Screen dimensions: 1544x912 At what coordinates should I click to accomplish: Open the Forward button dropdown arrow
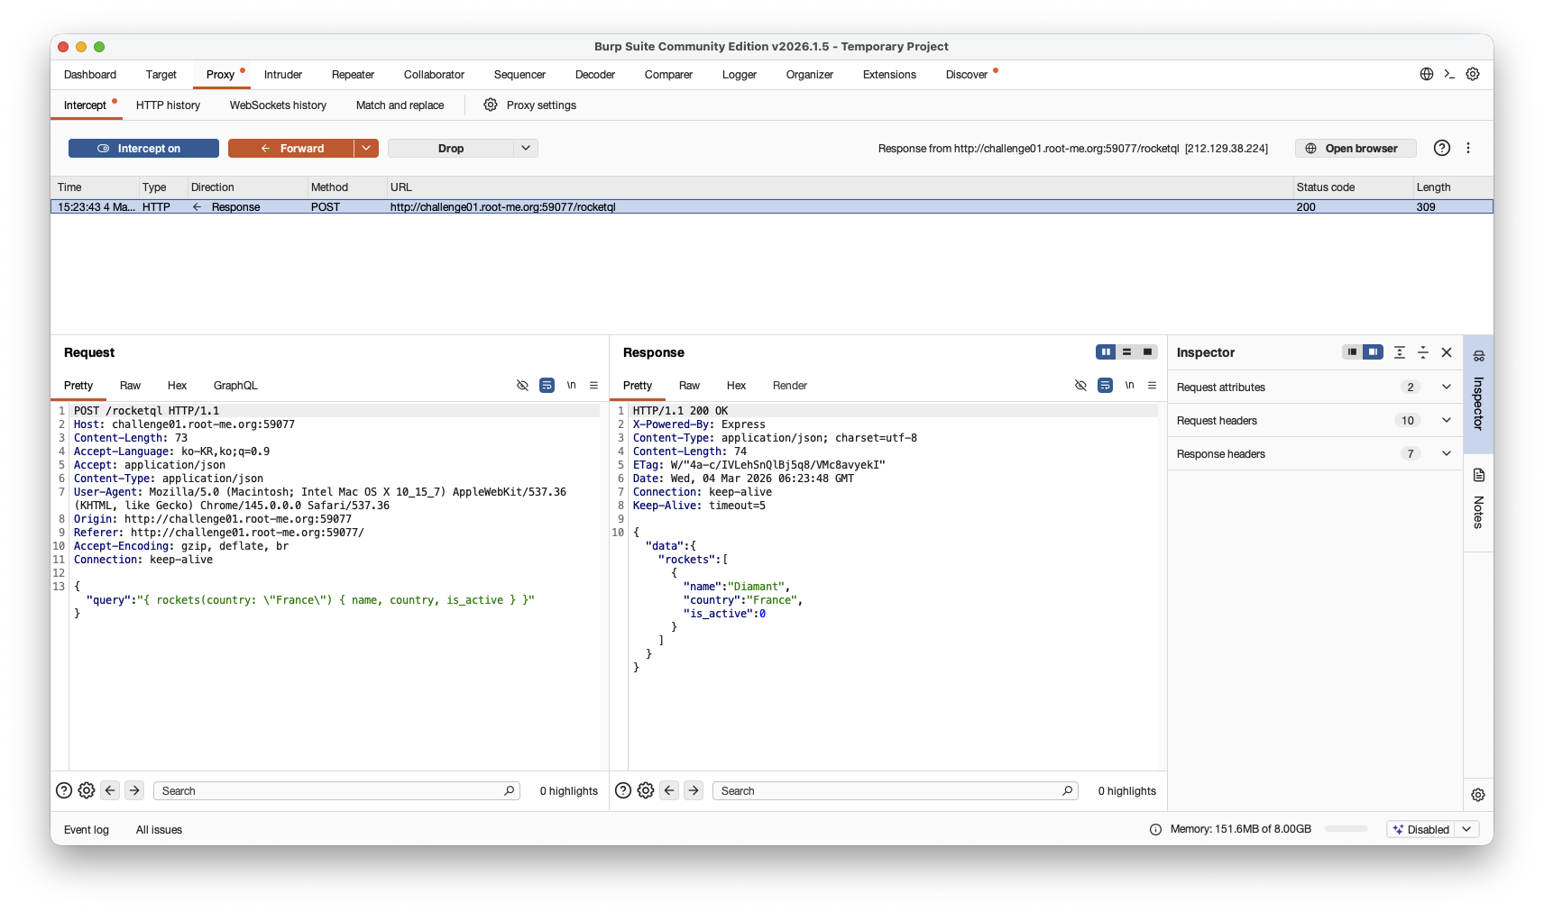366,148
